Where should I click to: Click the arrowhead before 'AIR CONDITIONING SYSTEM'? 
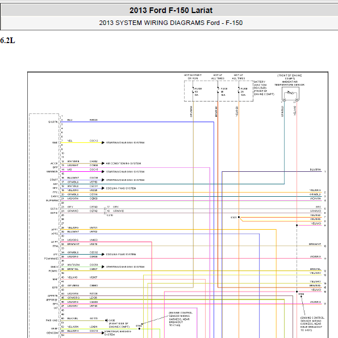(x=103, y=163)
